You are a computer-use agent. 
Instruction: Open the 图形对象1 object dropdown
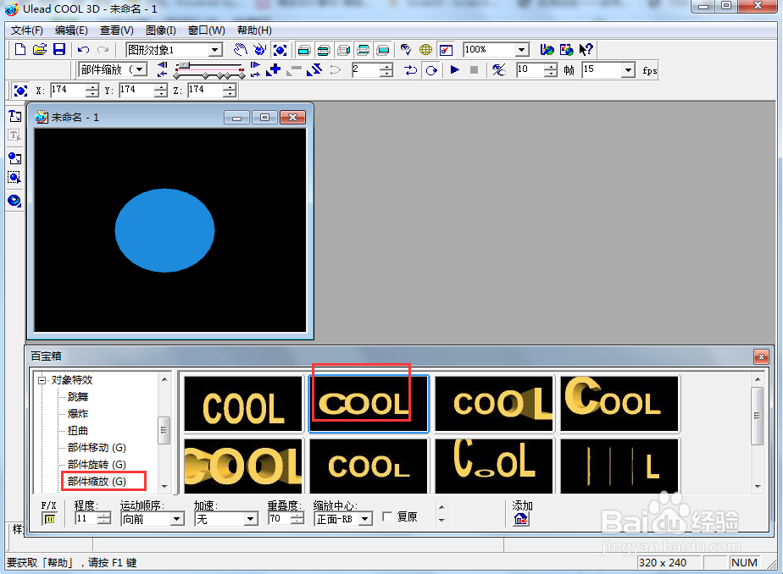tap(215, 50)
